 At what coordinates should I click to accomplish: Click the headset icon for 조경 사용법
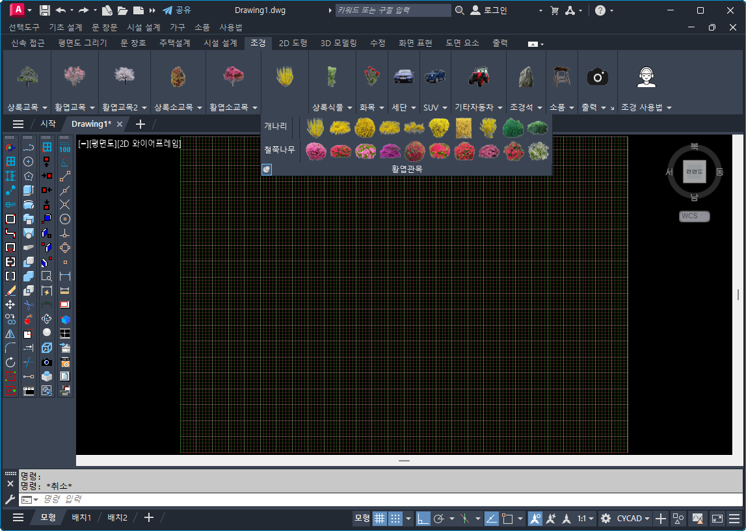(646, 77)
